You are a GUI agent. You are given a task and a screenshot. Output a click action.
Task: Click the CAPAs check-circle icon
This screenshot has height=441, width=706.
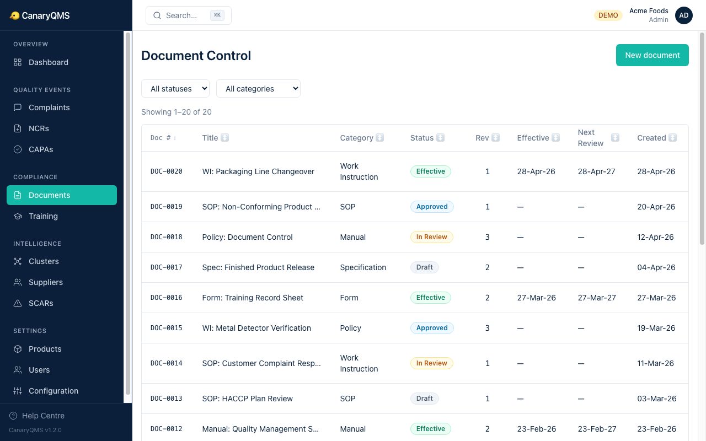point(18,149)
